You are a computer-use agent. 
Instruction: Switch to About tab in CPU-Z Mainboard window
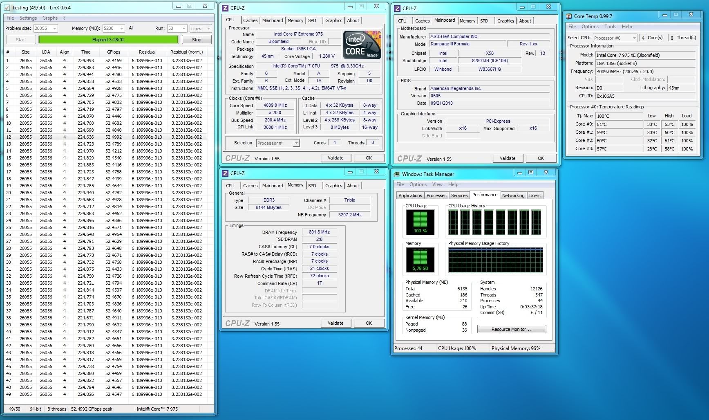click(525, 21)
